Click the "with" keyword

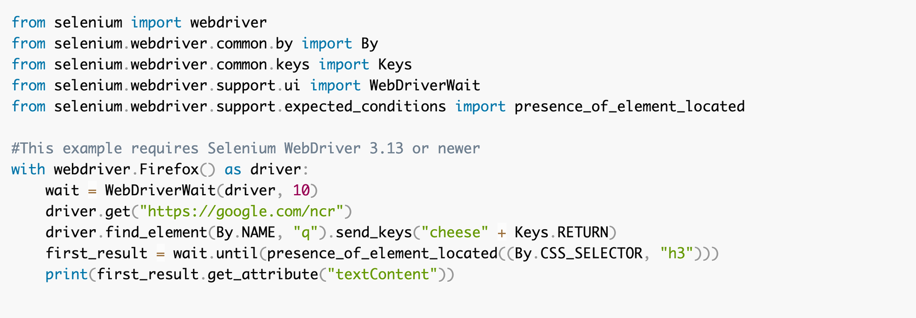click(x=28, y=170)
